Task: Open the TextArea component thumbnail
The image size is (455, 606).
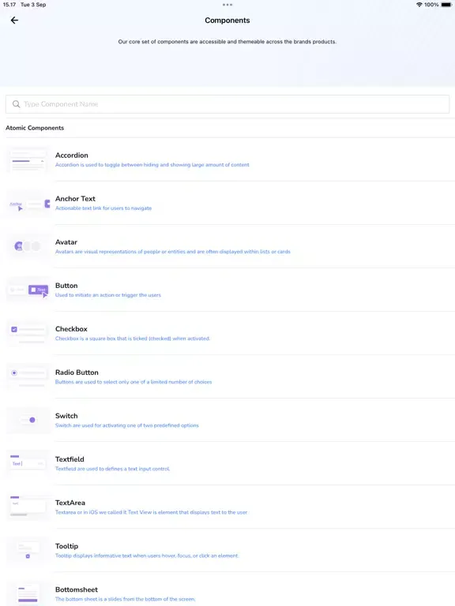Action: click(x=28, y=507)
